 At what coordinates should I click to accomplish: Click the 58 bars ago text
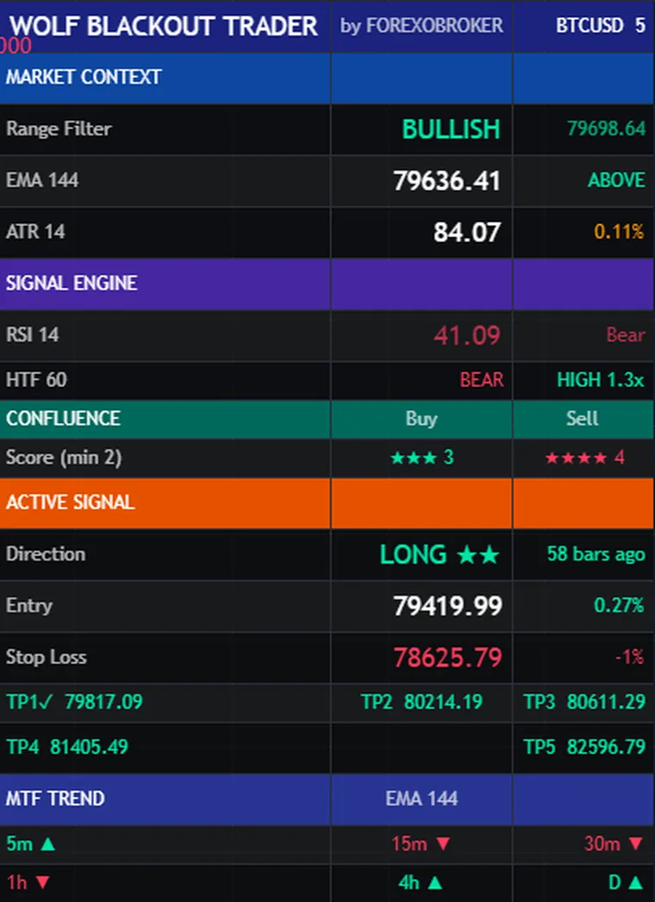(x=596, y=554)
